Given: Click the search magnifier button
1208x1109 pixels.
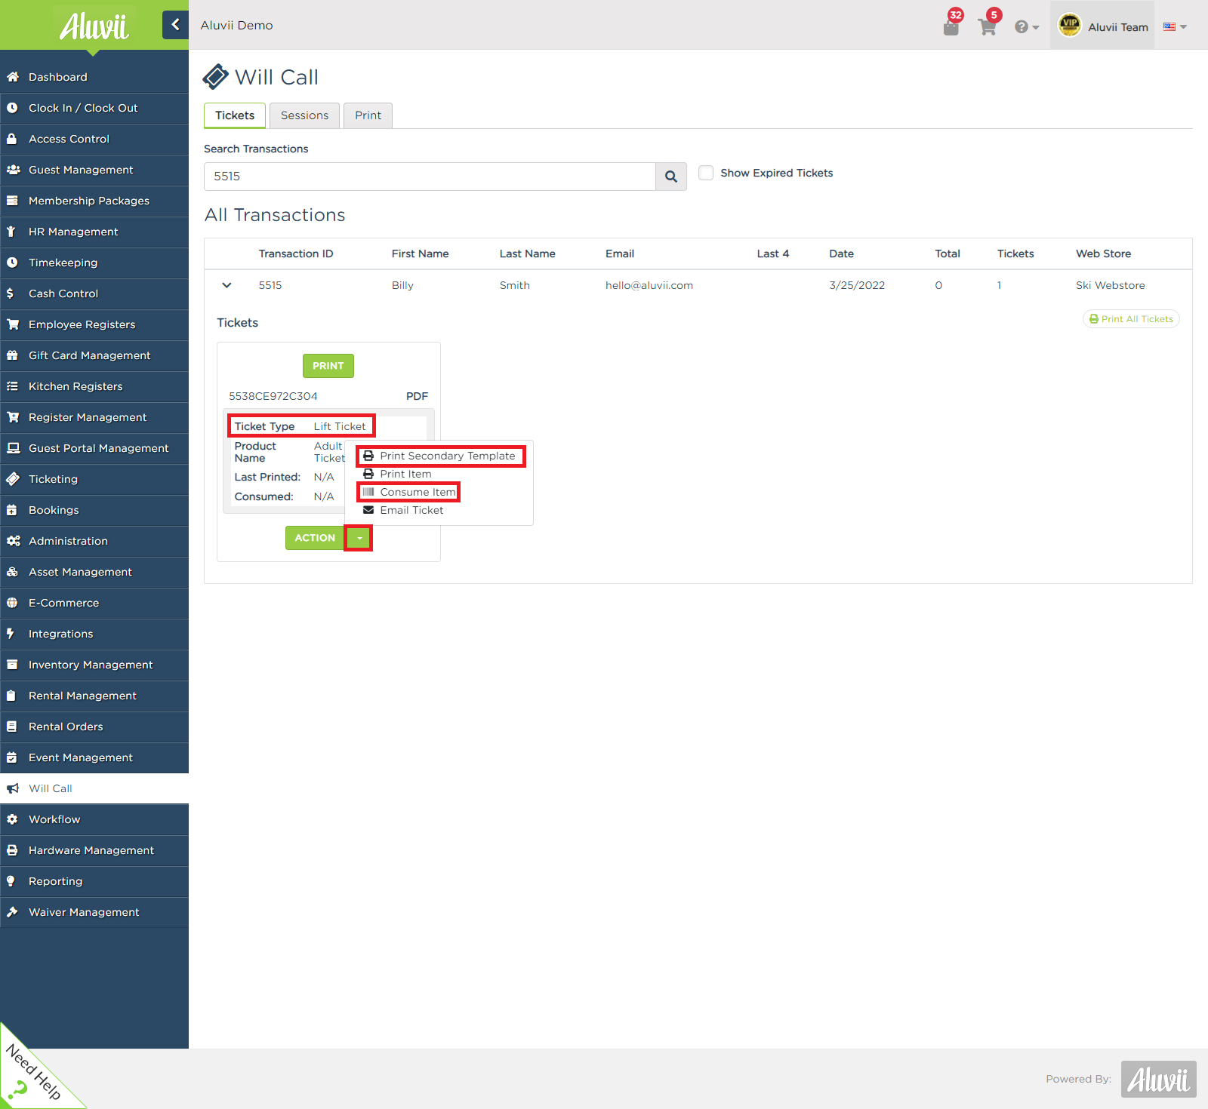Looking at the screenshot, I should point(671,177).
